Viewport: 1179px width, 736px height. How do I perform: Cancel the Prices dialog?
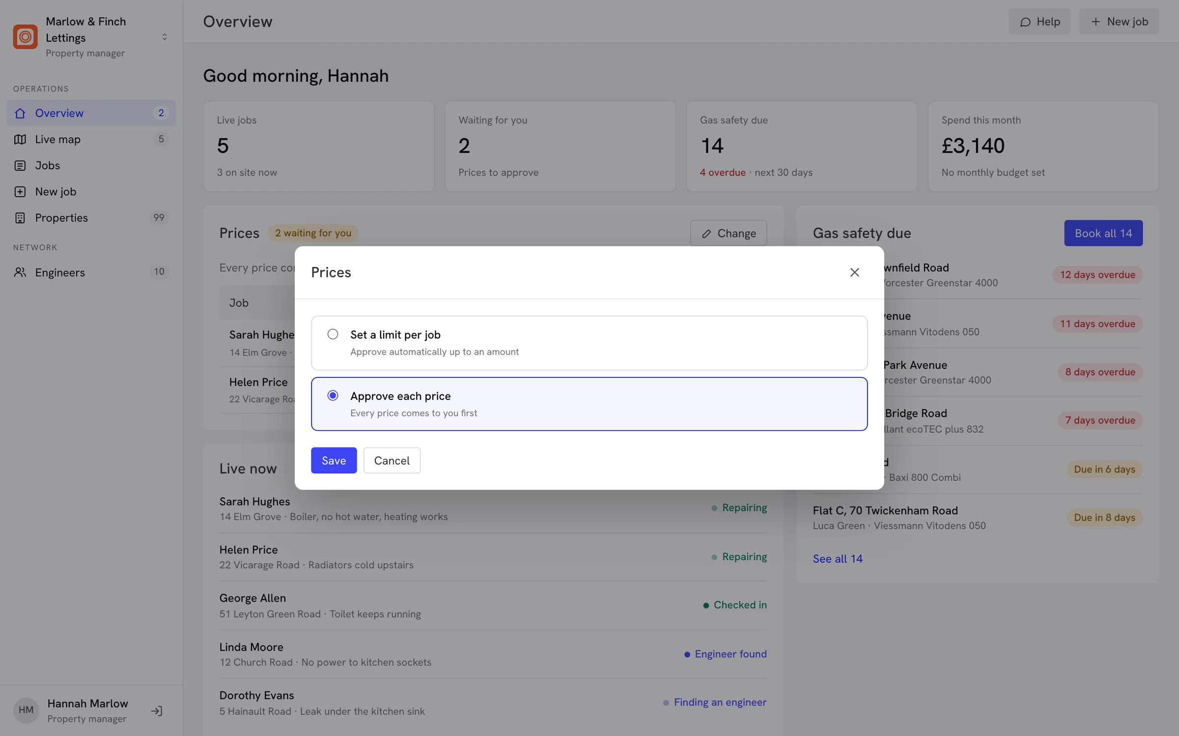tap(392, 460)
